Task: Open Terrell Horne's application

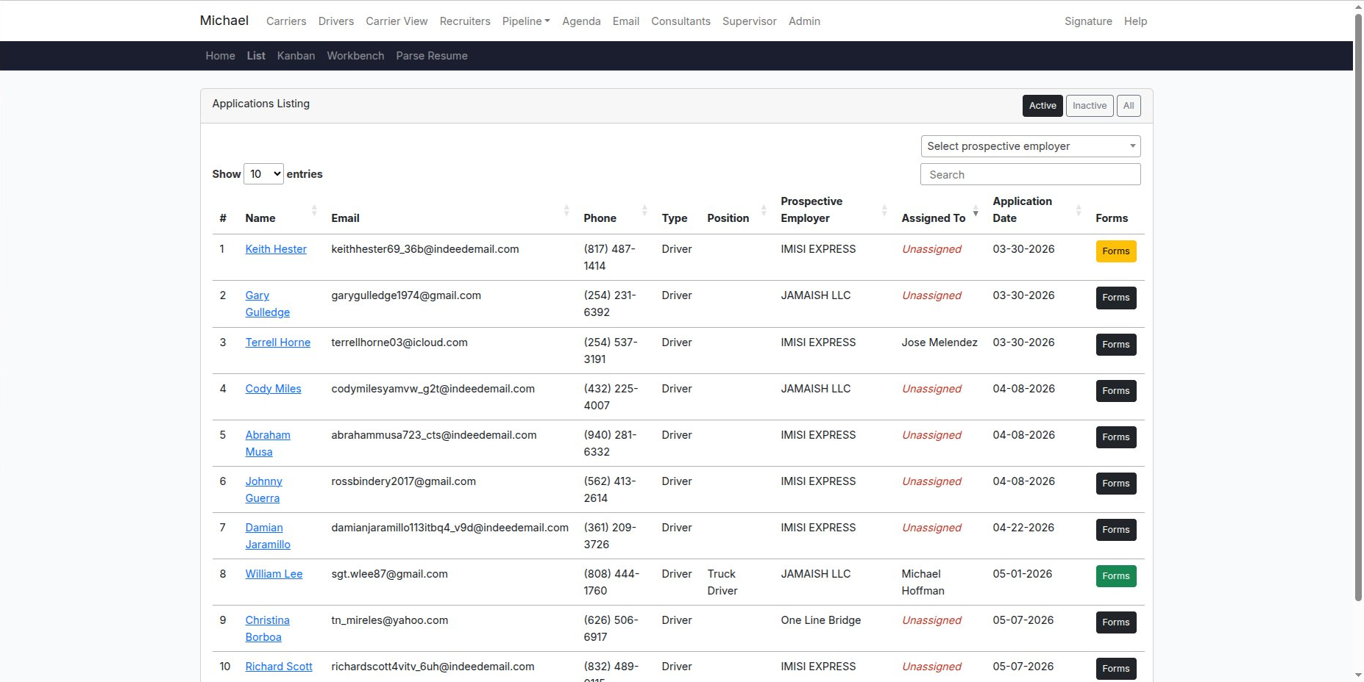Action: [278, 342]
